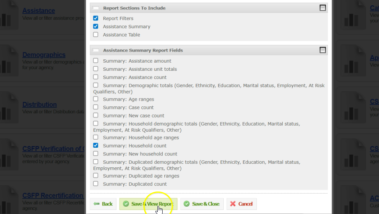Cancel the report dialog with red X
Viewport: 379px width, 214px height.
tap(241, 204)
